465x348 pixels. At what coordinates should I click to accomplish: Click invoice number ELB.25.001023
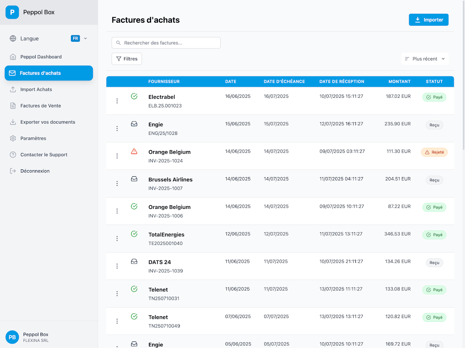pyautogui.click(x=165, y=106)
